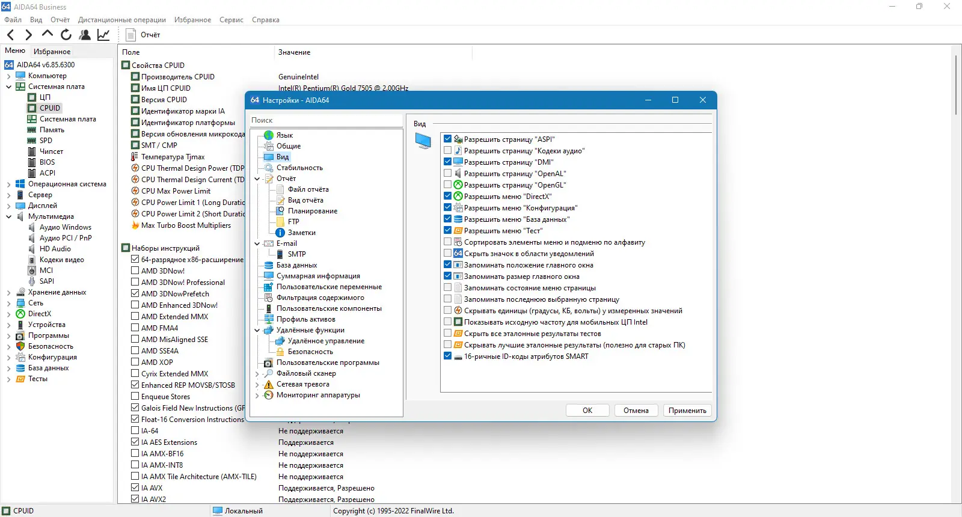This screenshot has height=517, width=962.
Task: Open the Файл menu
Action: [13, 20]
